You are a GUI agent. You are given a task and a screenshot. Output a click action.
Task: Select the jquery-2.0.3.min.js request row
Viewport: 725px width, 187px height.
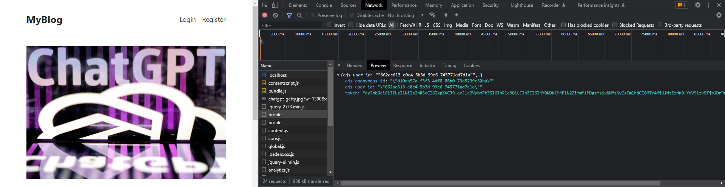[293, 107]
